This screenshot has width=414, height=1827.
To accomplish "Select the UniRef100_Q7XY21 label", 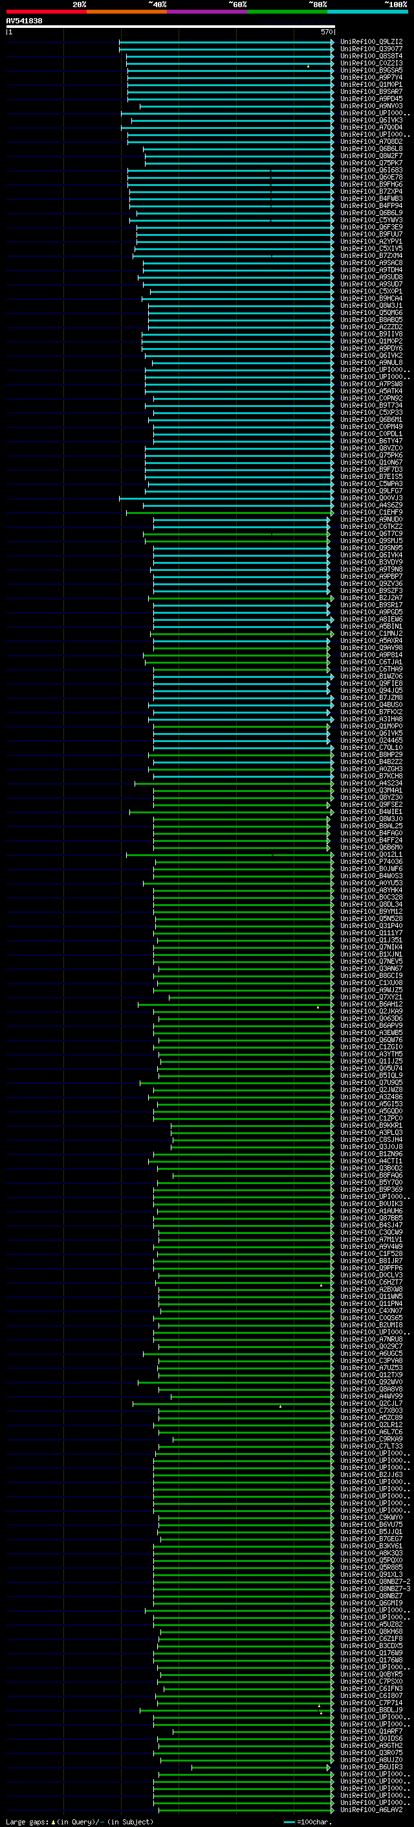I will [371, 997].
